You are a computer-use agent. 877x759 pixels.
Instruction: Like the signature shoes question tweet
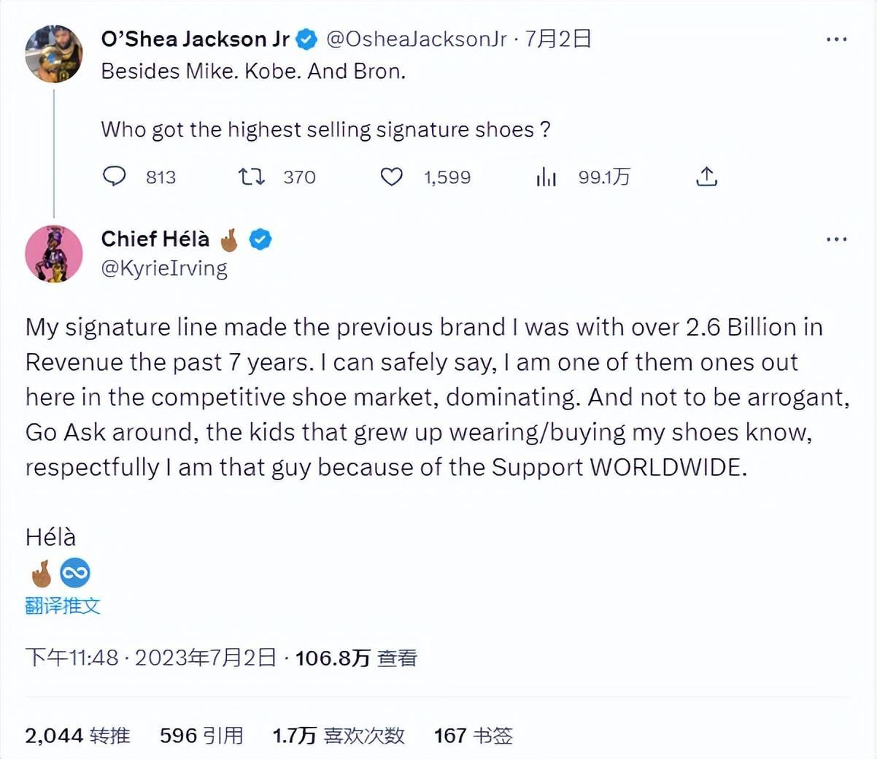(x=392, y=177)
